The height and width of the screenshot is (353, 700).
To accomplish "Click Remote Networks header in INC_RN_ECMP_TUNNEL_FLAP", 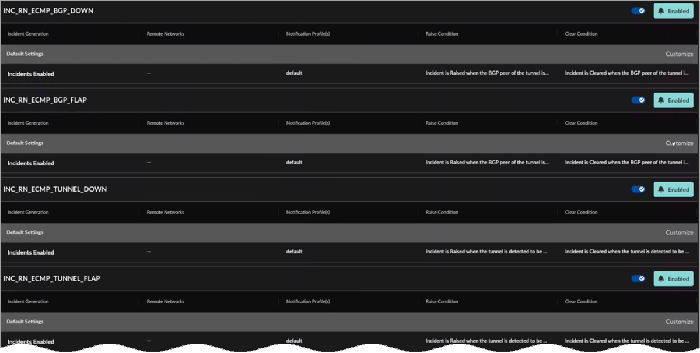I will pos(166,301).
